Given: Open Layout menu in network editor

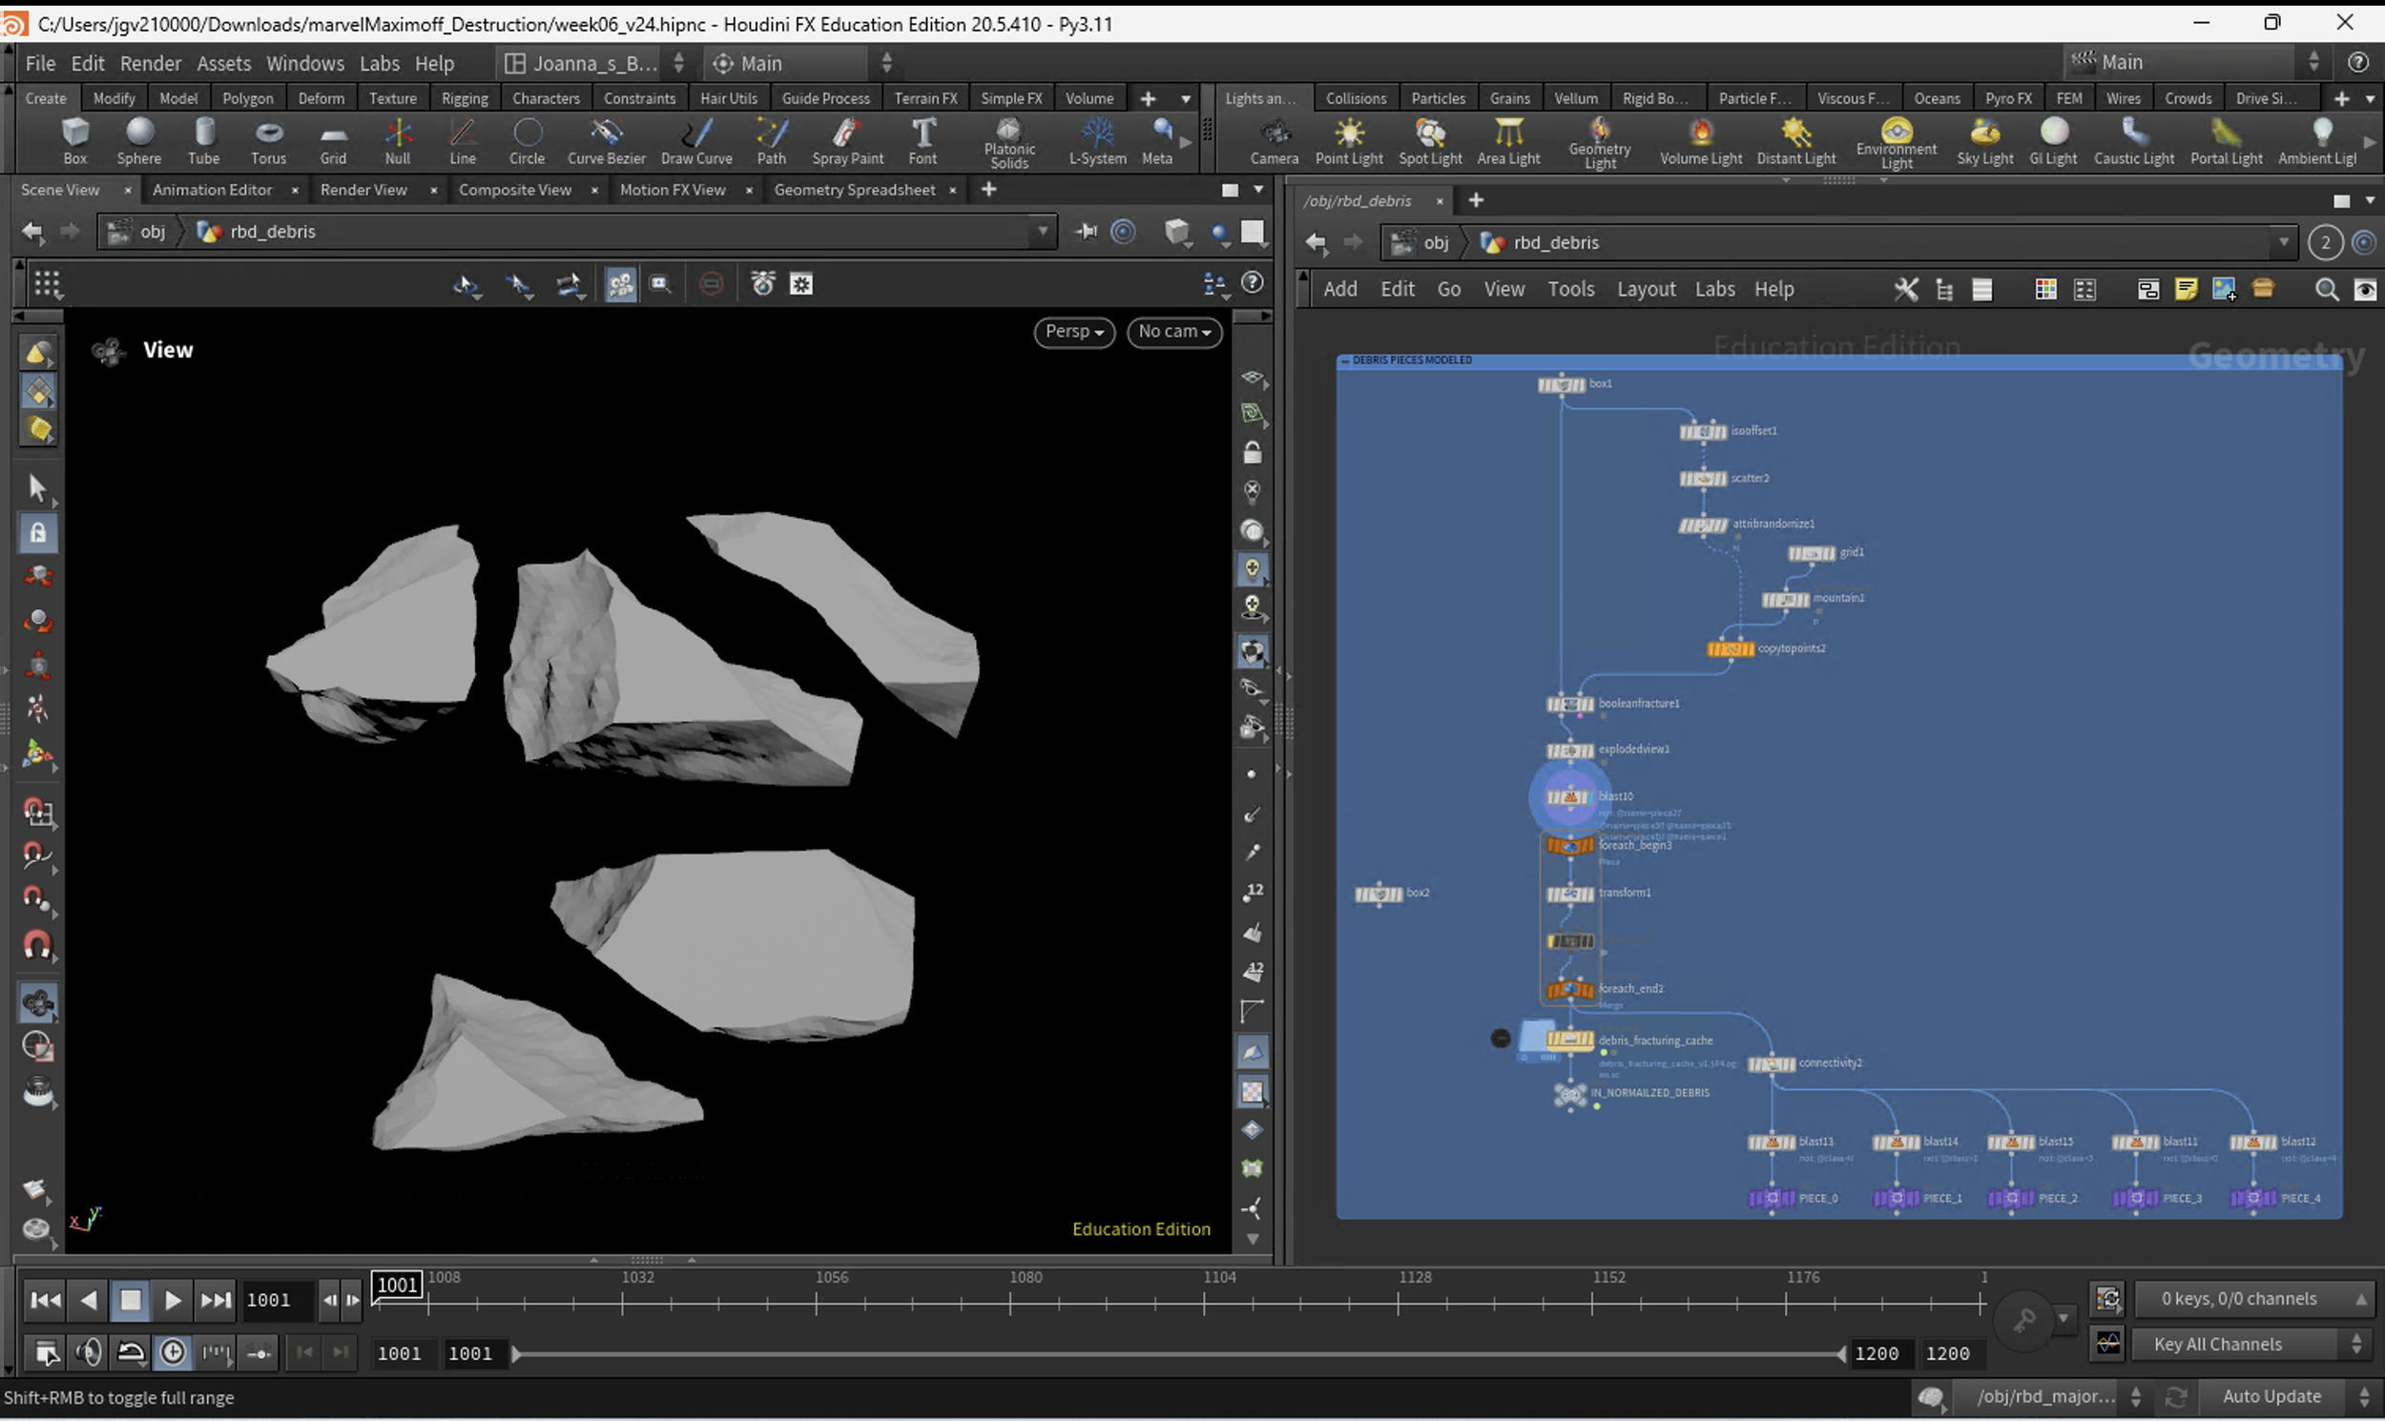Looking at the screenshot, I should [1646, 289].
